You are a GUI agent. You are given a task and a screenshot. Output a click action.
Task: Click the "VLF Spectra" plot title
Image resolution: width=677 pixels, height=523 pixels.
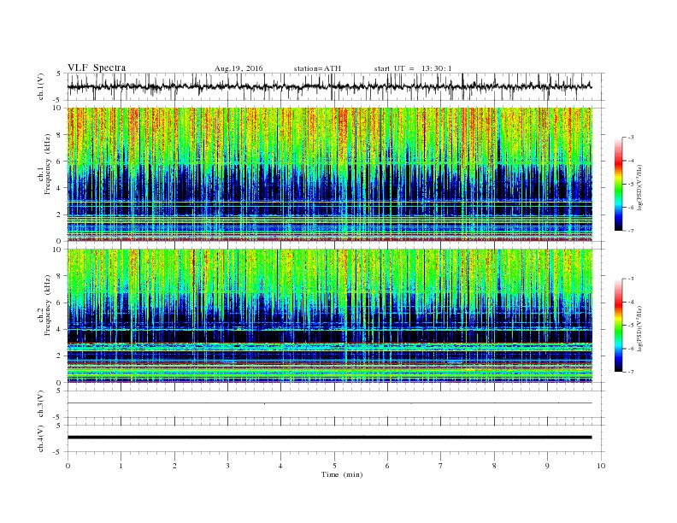[97, 68]
